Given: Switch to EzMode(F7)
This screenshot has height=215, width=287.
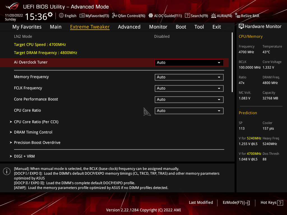Looking at the screenshot, I should (x=236, y=203).
